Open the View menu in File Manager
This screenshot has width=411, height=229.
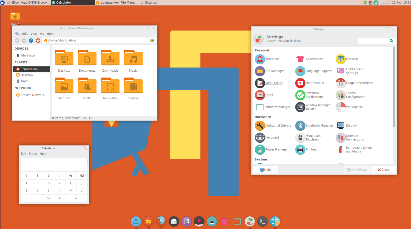click(34, 34)
